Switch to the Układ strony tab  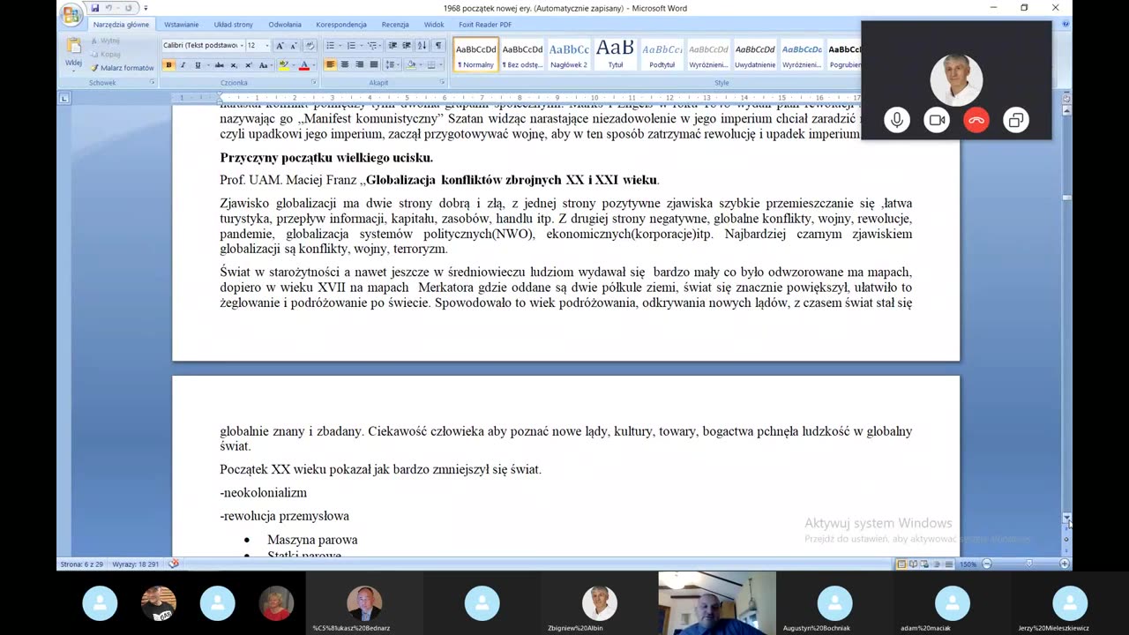(x=233, y=25)
